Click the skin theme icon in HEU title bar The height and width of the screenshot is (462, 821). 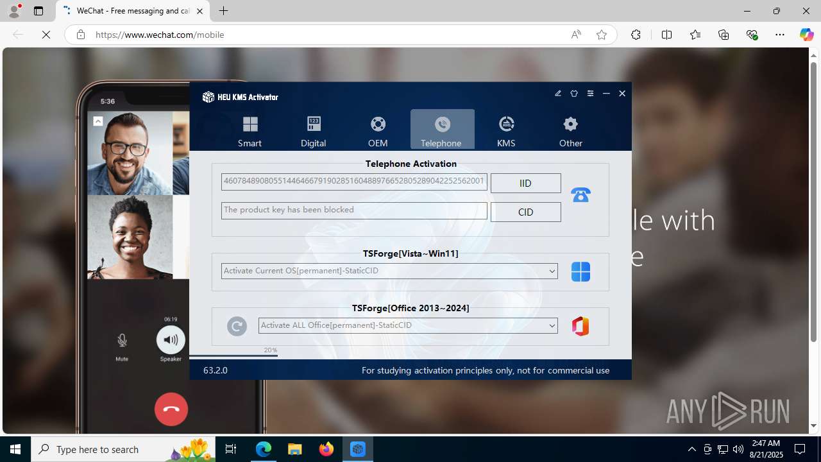tap(574, 94)
